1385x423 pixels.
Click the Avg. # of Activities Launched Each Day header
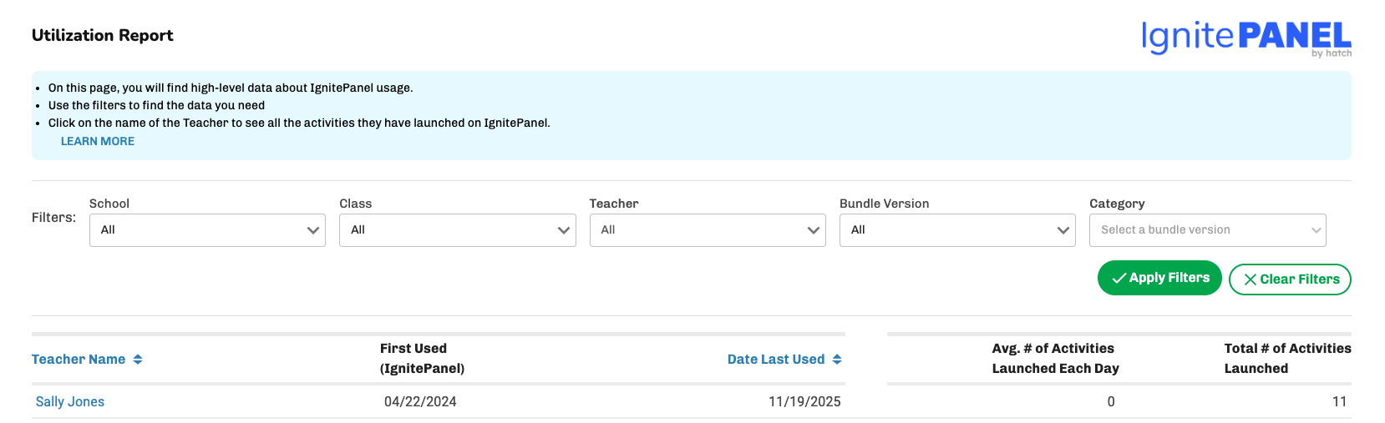1055,359
